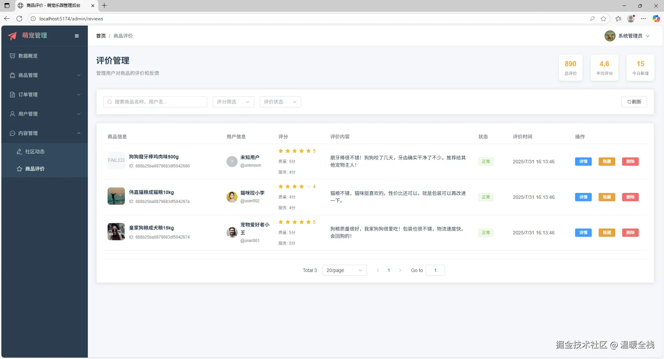This screenshot has height=359, width=664.
Task: Open the tab actions menu icon
Action: coord(7,6)
